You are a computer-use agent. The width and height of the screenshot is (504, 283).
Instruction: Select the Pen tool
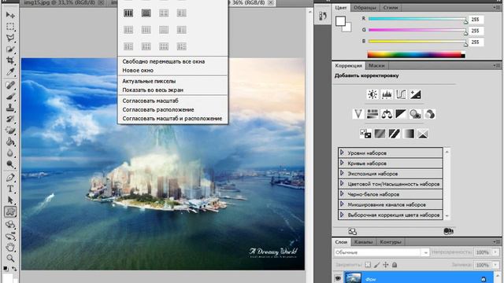[x=10, y=178]
